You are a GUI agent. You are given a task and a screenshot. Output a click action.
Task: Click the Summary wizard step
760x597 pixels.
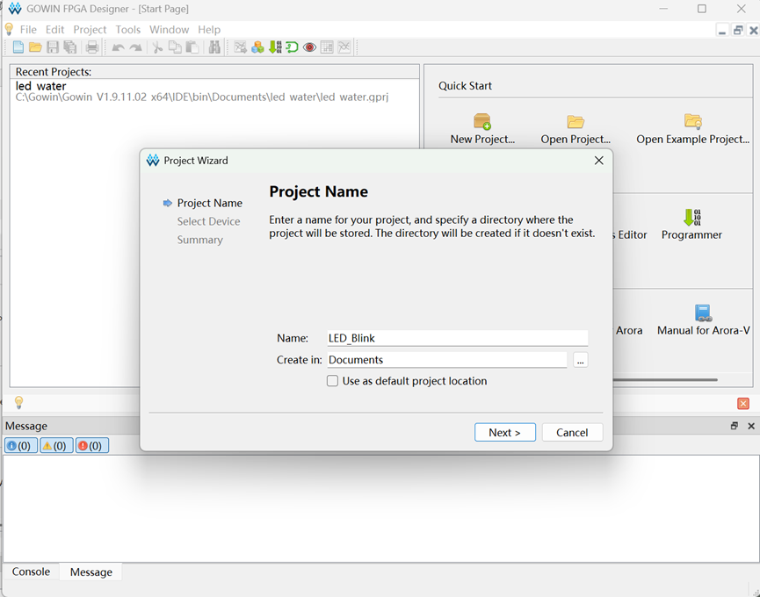(x=199, y=240)
